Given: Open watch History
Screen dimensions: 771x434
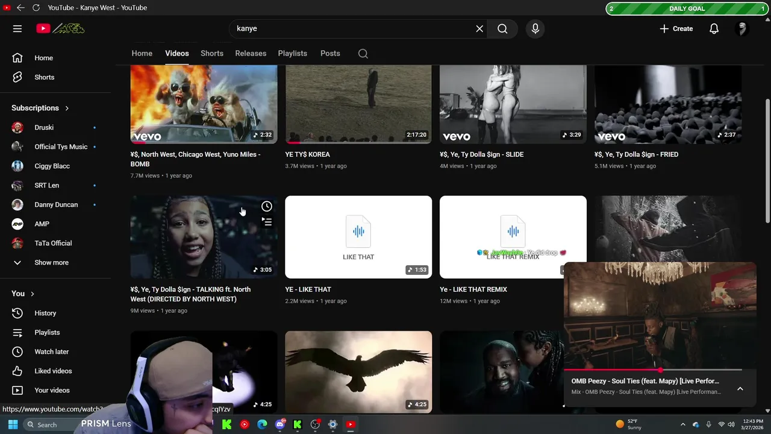Looking at the screenshot, I should coord(55,313).
